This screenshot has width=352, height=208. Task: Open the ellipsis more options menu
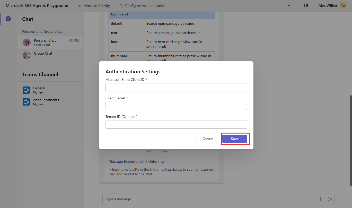click(x=290, y=5)
